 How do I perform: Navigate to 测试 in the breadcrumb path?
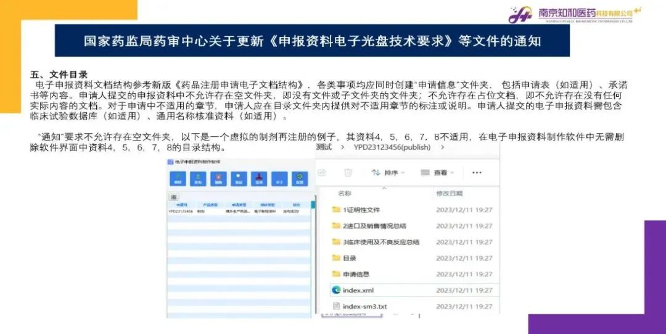click(324, 147)
